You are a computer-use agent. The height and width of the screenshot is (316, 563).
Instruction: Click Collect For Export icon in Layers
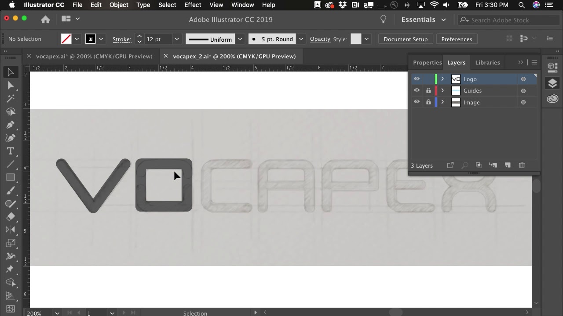[450, 165]
